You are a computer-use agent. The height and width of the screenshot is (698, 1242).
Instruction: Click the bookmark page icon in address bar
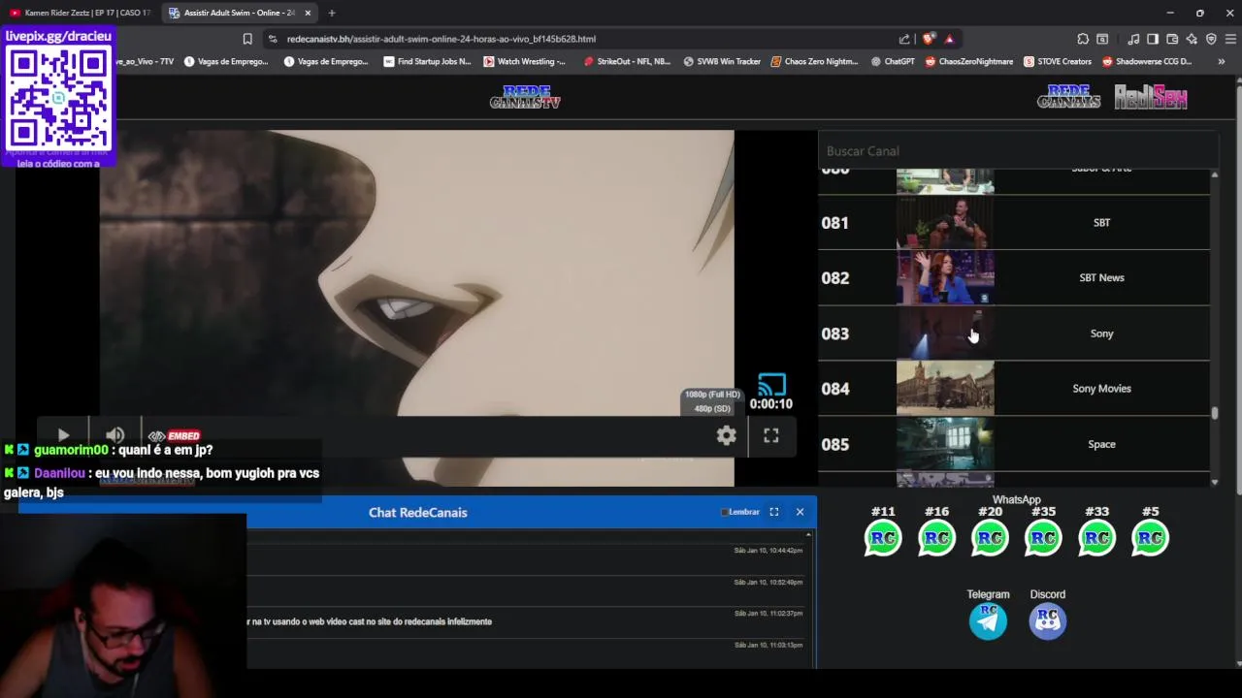(247, 39)
